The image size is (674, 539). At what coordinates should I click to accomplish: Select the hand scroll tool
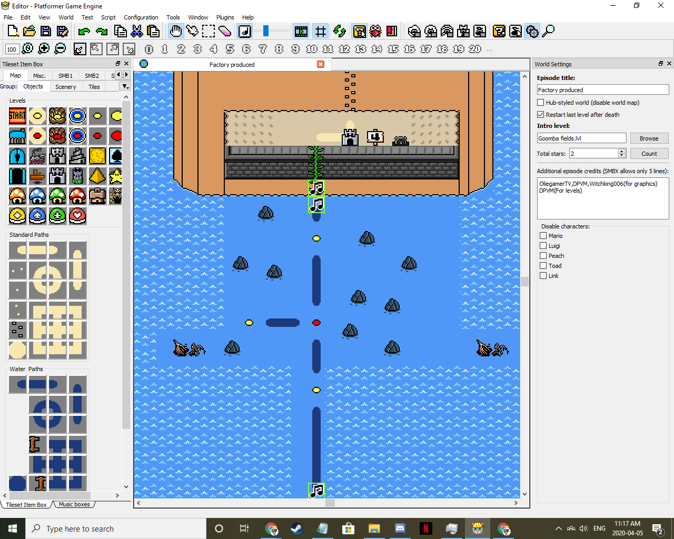click(x=176, y=32)
